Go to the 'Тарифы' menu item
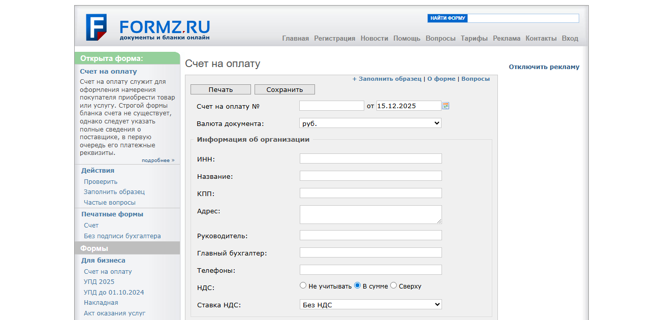The image size is (662, 320). (x=474, y=39)
